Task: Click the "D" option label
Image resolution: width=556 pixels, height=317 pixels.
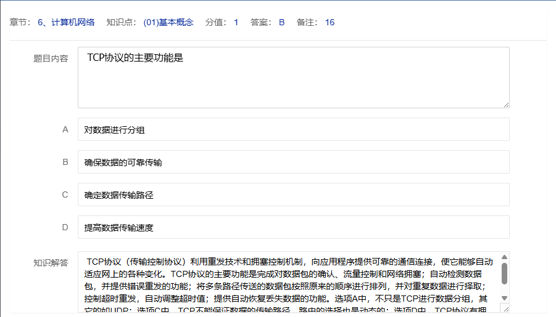Action: [65, 228]
